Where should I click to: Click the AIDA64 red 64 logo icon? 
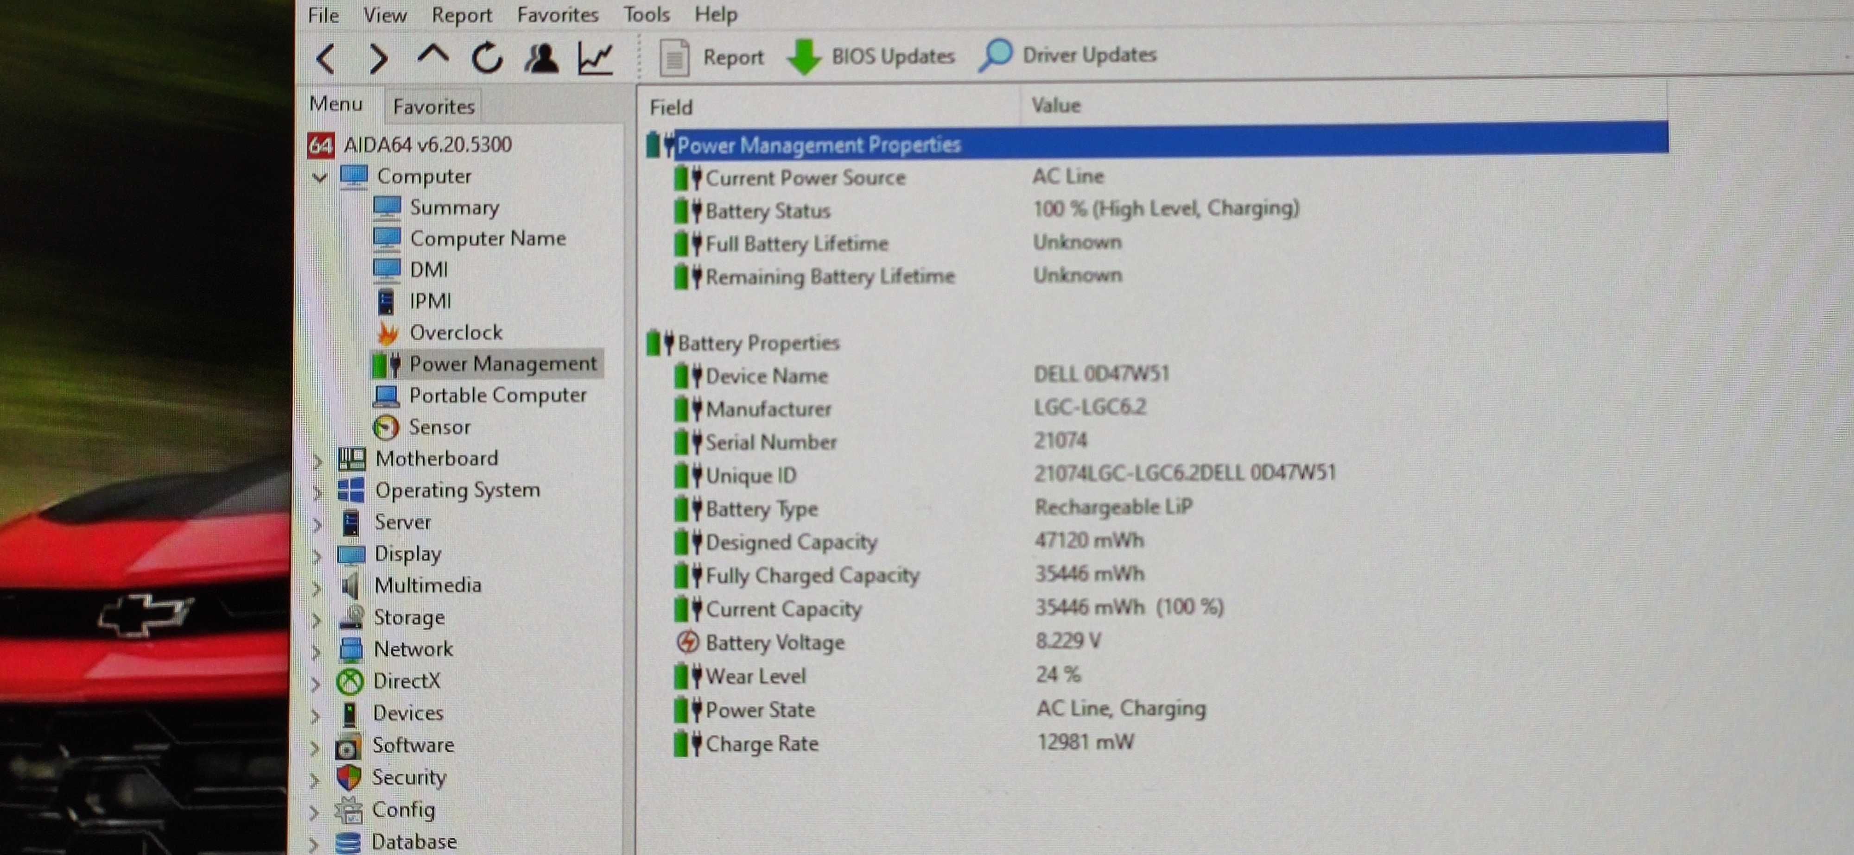[320, 146]
